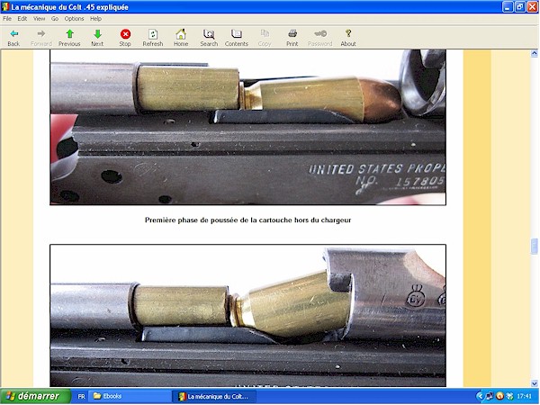
Task: Maximize the ebook window
Action: 520,7
